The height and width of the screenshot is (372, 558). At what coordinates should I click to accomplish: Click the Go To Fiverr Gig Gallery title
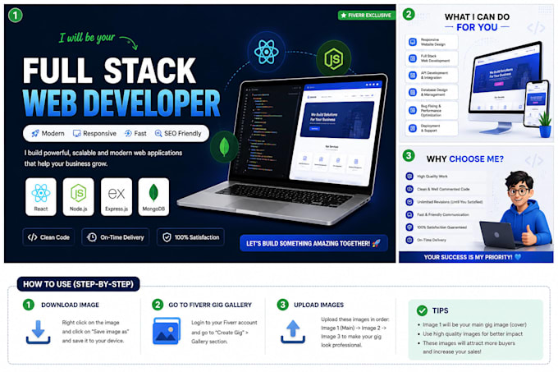click(210, 305)
